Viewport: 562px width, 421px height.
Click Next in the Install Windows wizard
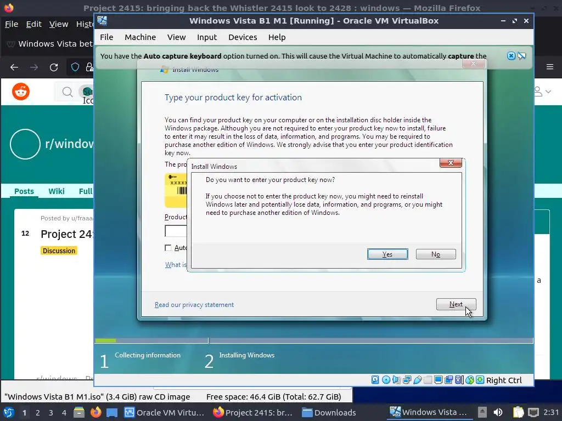(456, 304)
